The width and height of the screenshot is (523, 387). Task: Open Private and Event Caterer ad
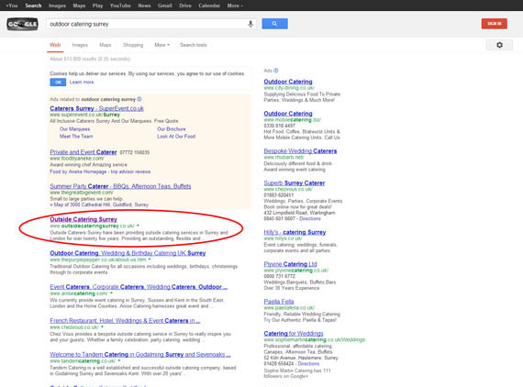[x=83, y=152]
